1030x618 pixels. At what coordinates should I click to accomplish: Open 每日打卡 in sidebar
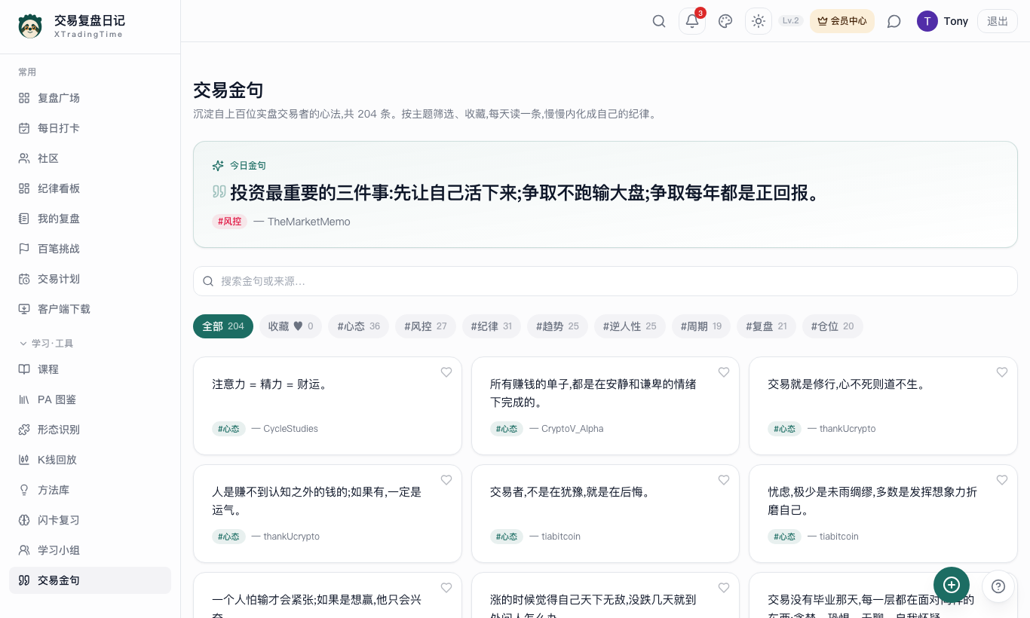coord(90,128)
